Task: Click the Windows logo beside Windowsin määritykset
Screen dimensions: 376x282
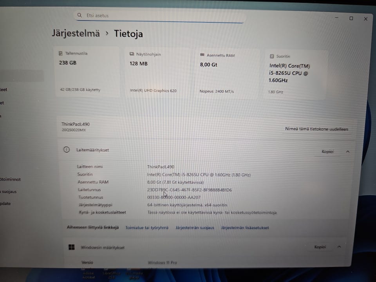Action: (71, 247)
